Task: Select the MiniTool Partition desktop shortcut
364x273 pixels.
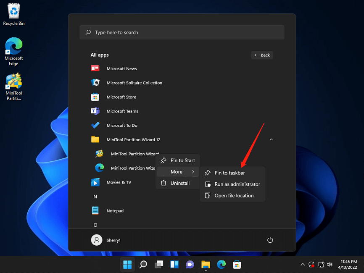Action: [14, 87]
